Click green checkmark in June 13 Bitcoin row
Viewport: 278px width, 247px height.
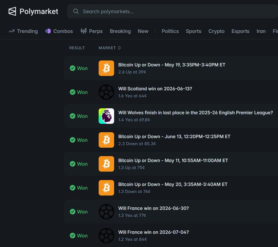pyautogui.click(x=72, y=140)
